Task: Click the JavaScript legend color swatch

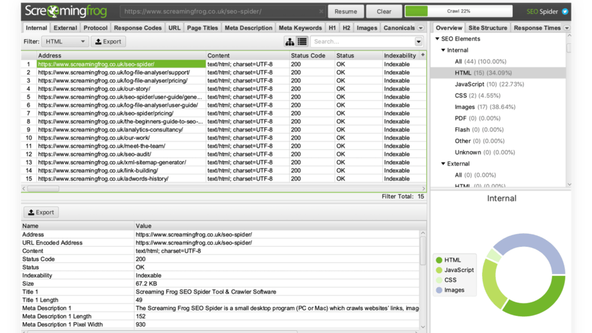Action: [x=439, y=270]
